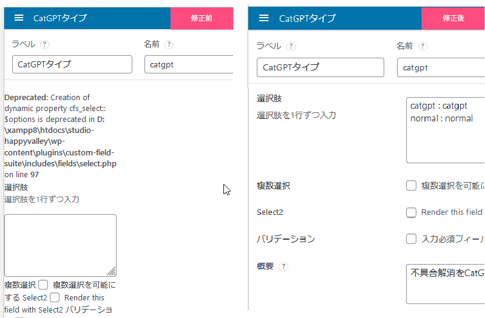Click the ラベル help icon in the 修正前 panel
The image size is (485, 318).
pyautogui.click(x=45, y=44)
